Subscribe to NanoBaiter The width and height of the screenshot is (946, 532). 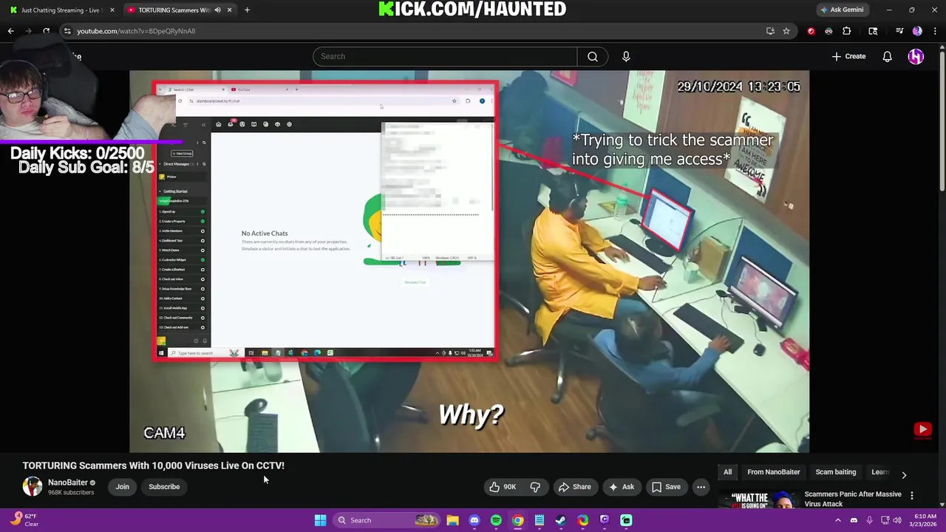(164, 487)
